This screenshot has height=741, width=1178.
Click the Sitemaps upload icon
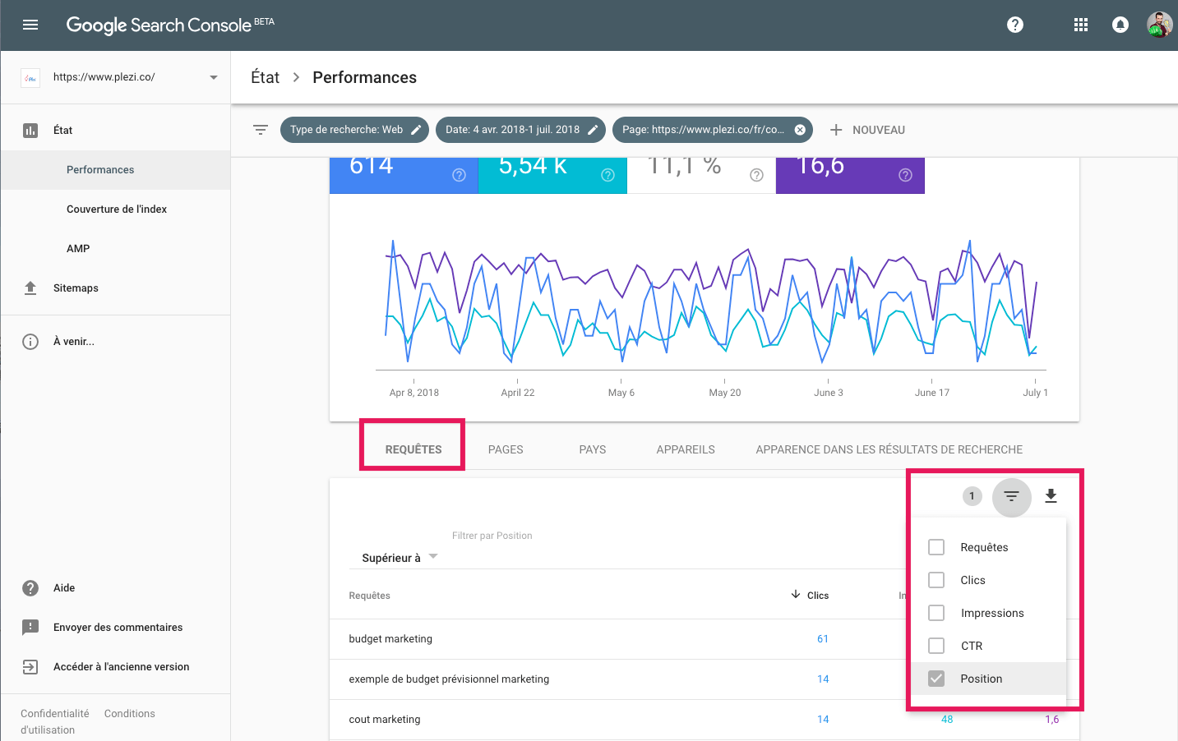point(30,288)
